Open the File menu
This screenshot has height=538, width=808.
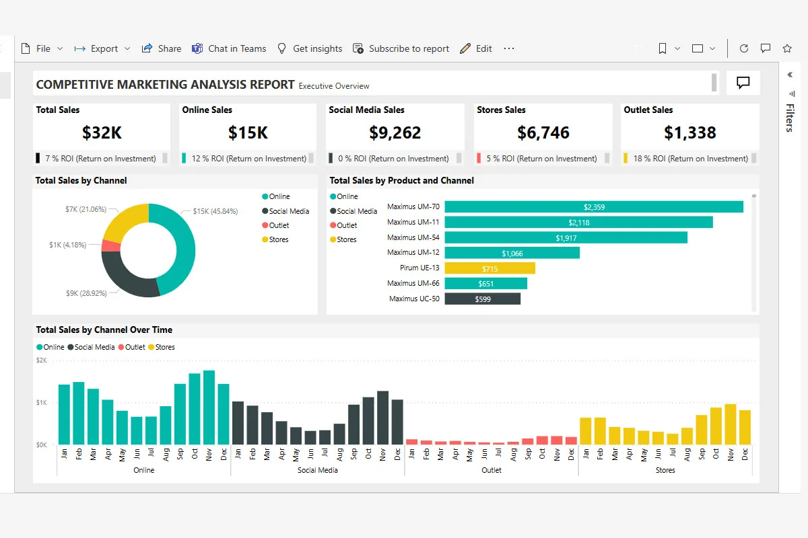coord(38,48)
